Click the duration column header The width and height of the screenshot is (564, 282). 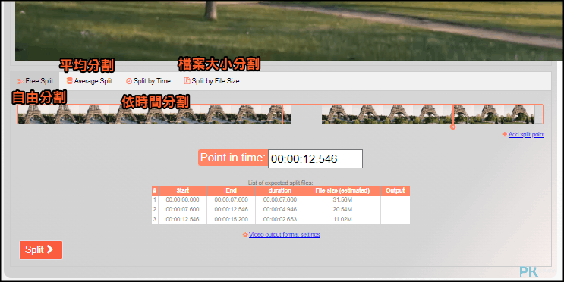tap(280, 191)
